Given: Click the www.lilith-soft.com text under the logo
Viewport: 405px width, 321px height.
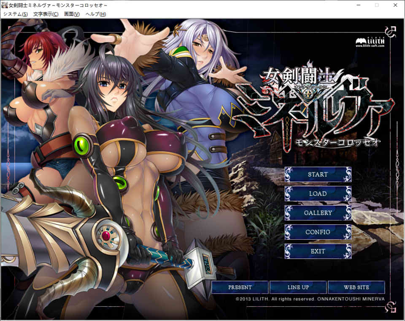Looking at the screenshot, I should click(x=369, y=45).
